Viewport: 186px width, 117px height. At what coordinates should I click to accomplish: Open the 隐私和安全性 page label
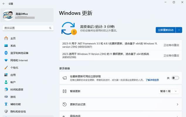18,111
